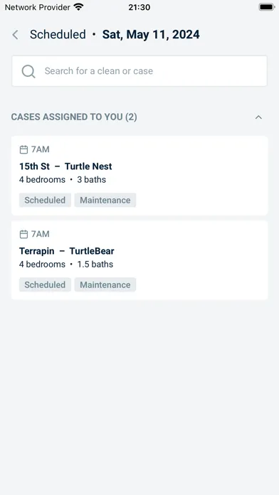Collapse the Cases Assigned to You section
279x495 pixels.
(x=258, y=117)
